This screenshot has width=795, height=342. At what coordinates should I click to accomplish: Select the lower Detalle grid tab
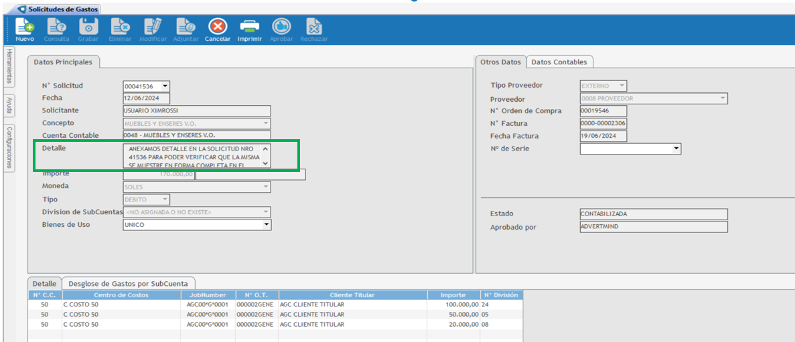coord(45,283)
